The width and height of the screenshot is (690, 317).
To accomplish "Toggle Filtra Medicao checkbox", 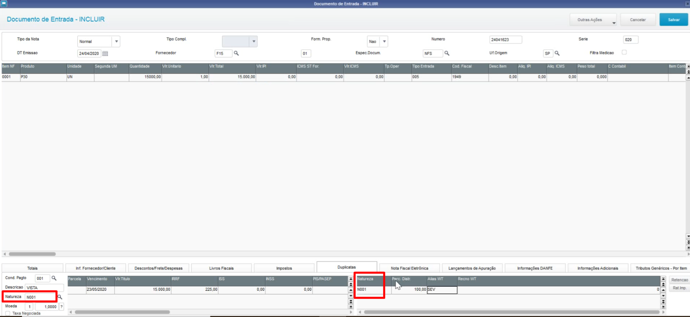I will click(x=624, y=52).
